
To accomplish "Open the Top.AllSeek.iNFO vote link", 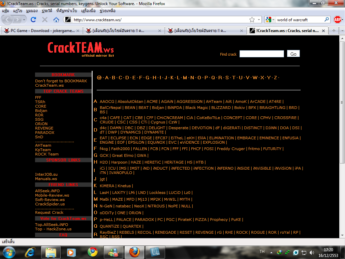I will click(x=52, y=225).
